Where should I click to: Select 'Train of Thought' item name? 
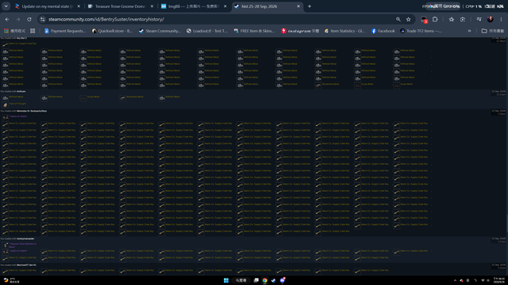click(x=17, y=104)
